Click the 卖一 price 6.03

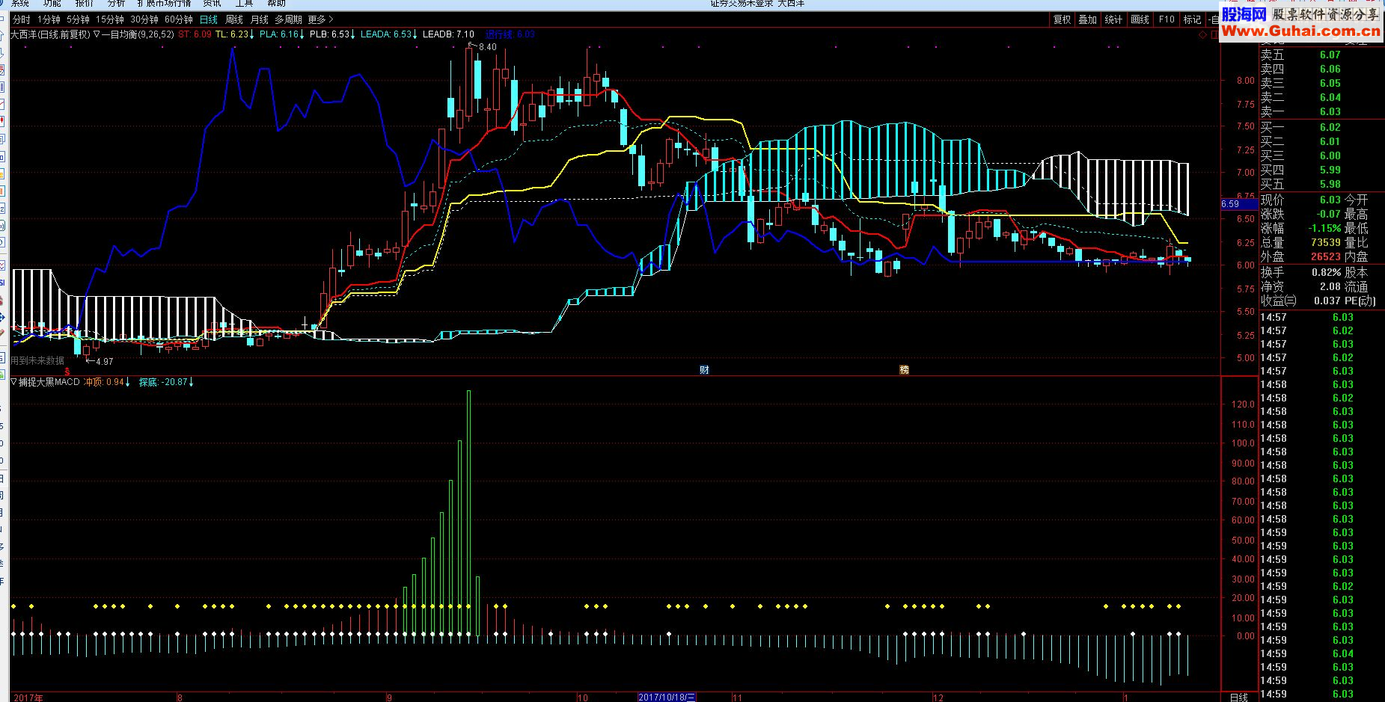click(1330, 111)
